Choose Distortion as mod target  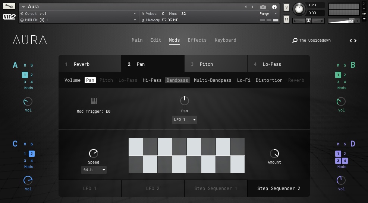click(x=269, y=80)
